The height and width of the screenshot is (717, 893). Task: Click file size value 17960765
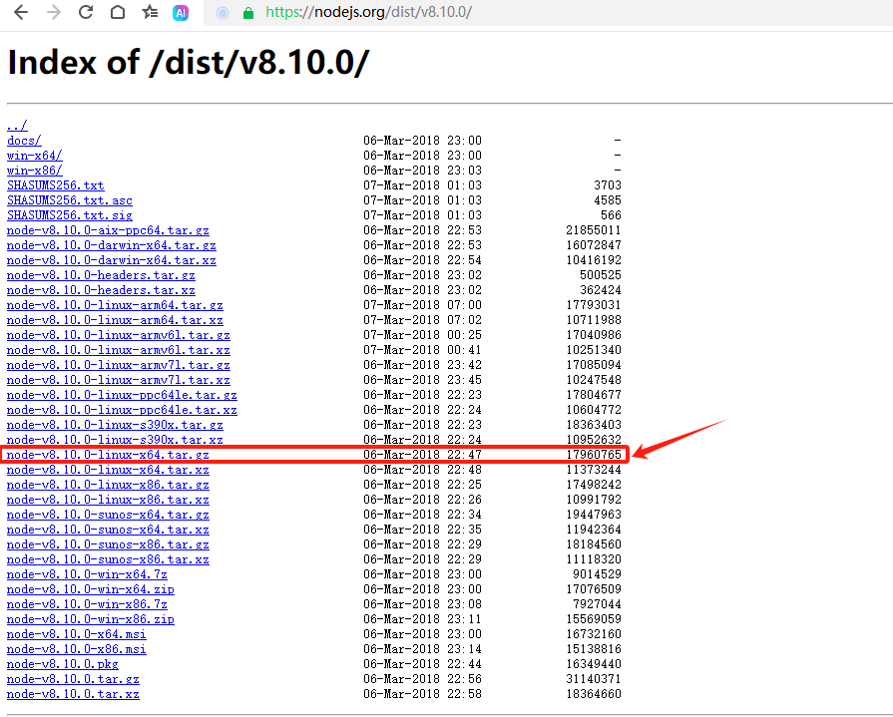click(x=594, y=455)
